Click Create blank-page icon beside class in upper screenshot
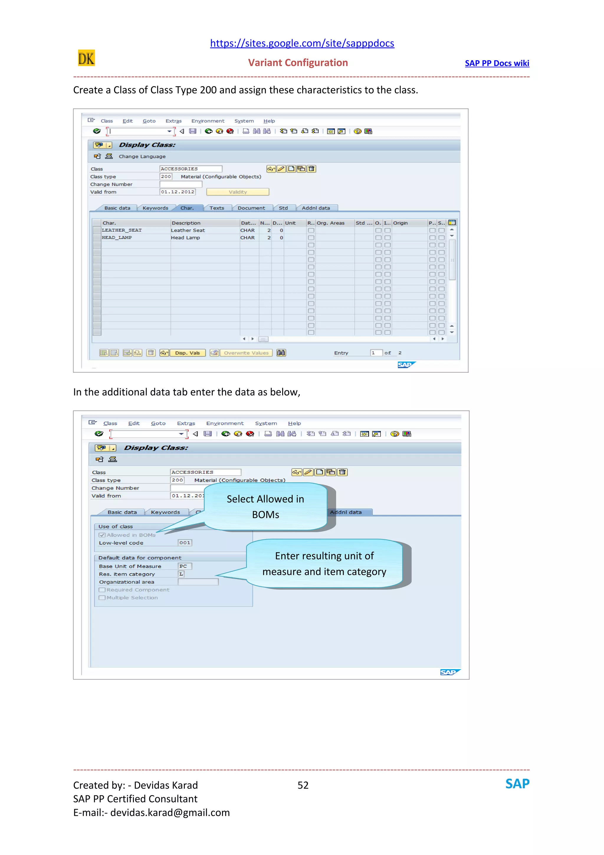This screenshot has width=604, height=855. pyautogui.click(x=291, y=169)
